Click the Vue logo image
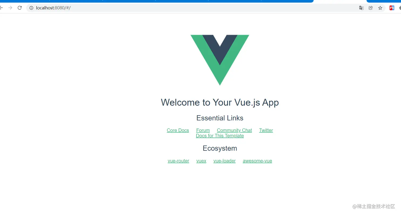 (220, 60)
